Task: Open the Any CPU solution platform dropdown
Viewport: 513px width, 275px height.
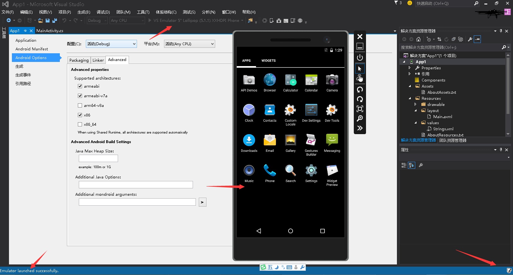Action: [x=127, y=21]
